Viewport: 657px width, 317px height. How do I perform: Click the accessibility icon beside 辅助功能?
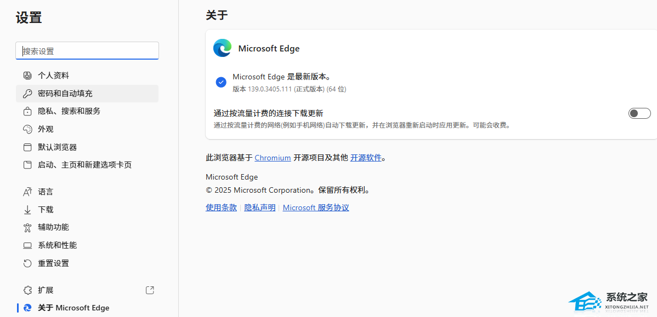(27, 228)
